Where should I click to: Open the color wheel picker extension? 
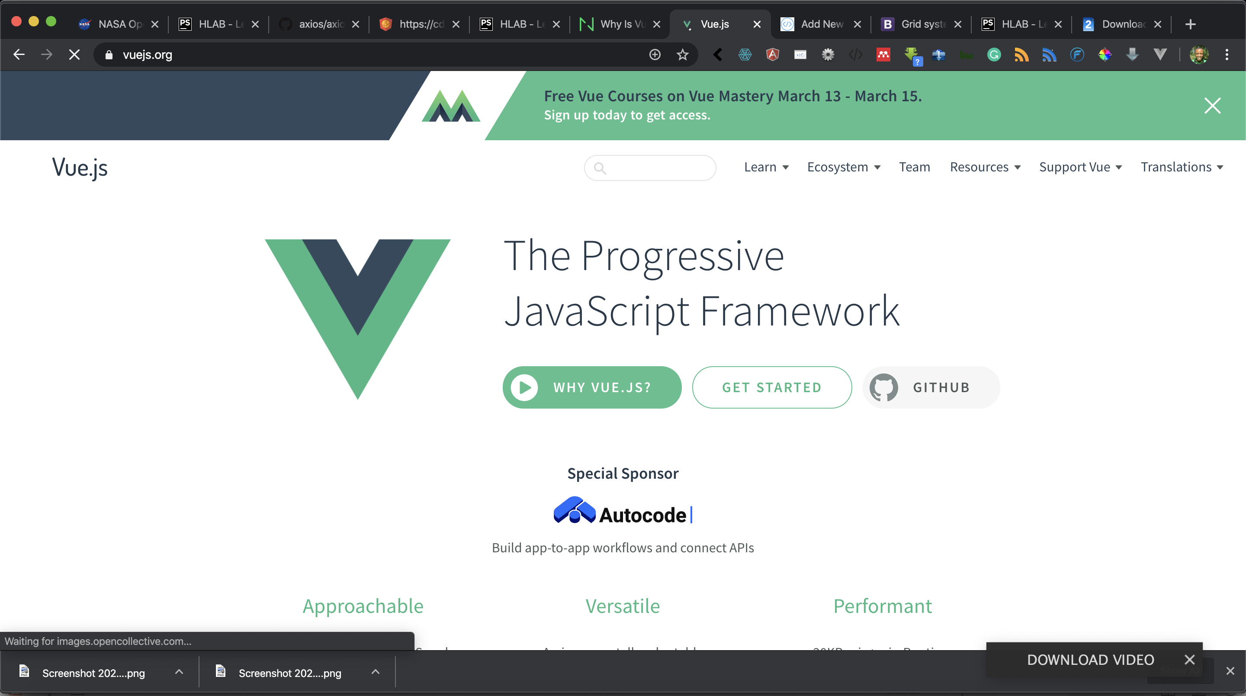[1104, 55]
